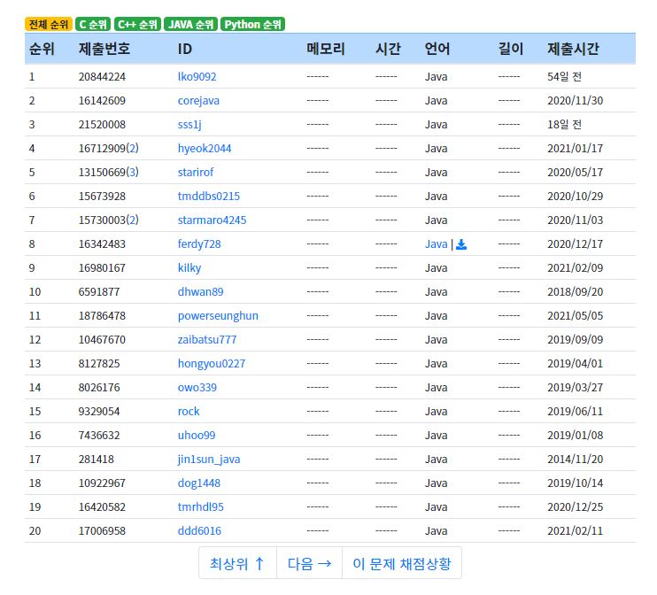This screenshot has height=595, width=657.
Task: Select submission number 20844224
Action: coord(102,77)
